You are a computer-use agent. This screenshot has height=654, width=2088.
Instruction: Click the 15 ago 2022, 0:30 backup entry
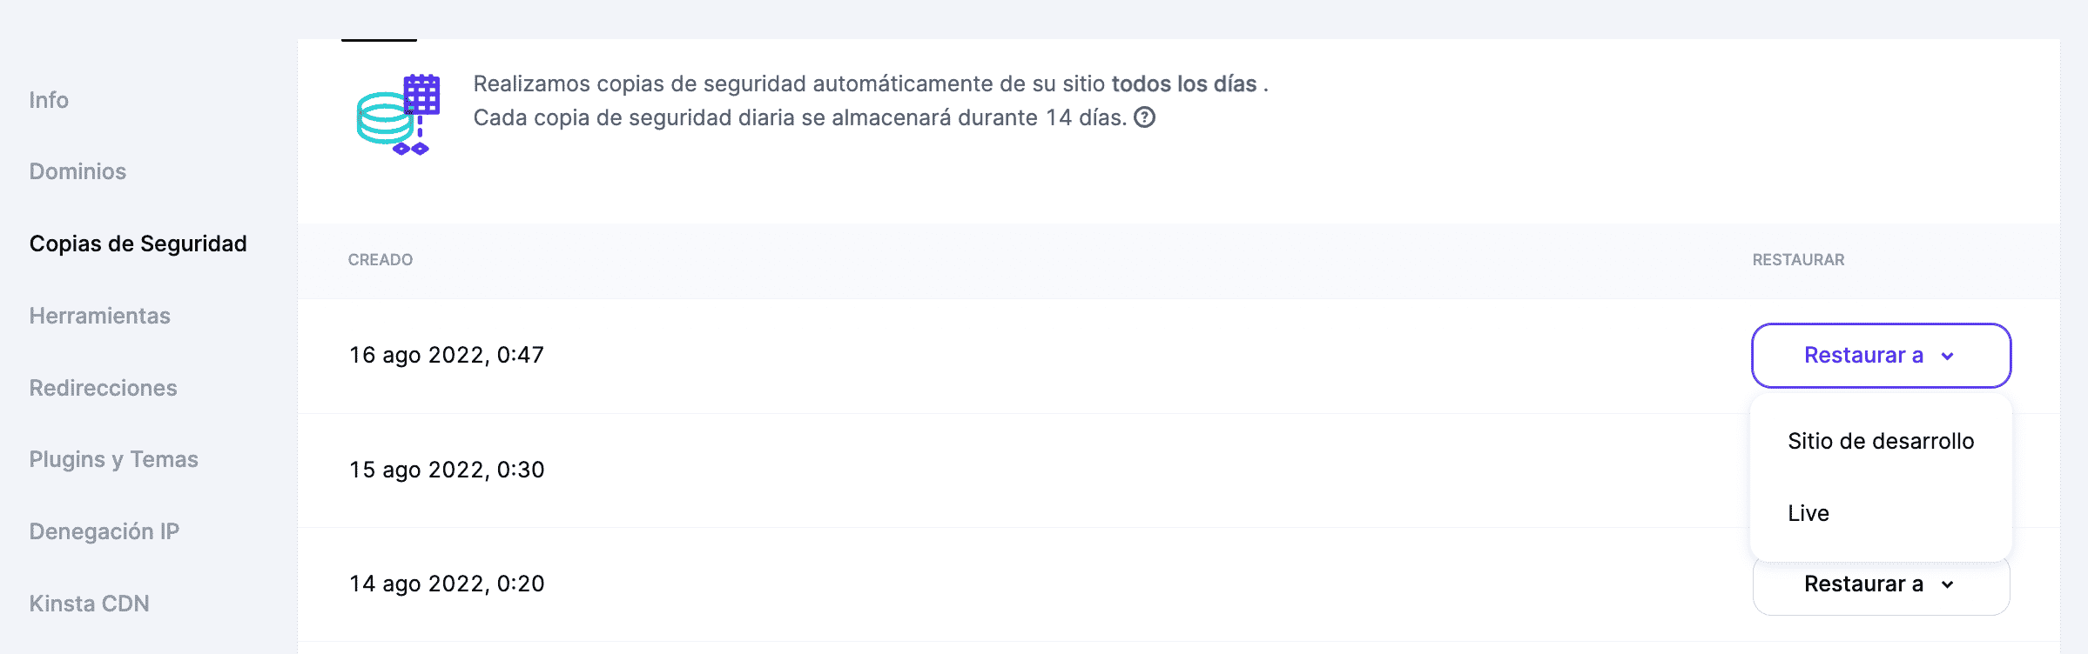click(447, 470)
